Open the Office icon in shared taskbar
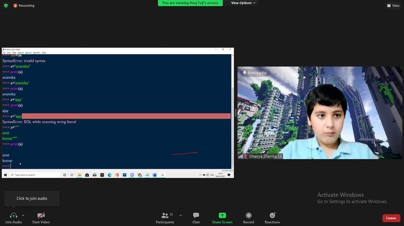Image resolution: width=404 pixels, height=226 pixels. click(117, 175)
